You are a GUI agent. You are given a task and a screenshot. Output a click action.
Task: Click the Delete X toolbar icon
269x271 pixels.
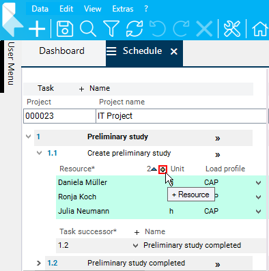(x=204, y=29)
